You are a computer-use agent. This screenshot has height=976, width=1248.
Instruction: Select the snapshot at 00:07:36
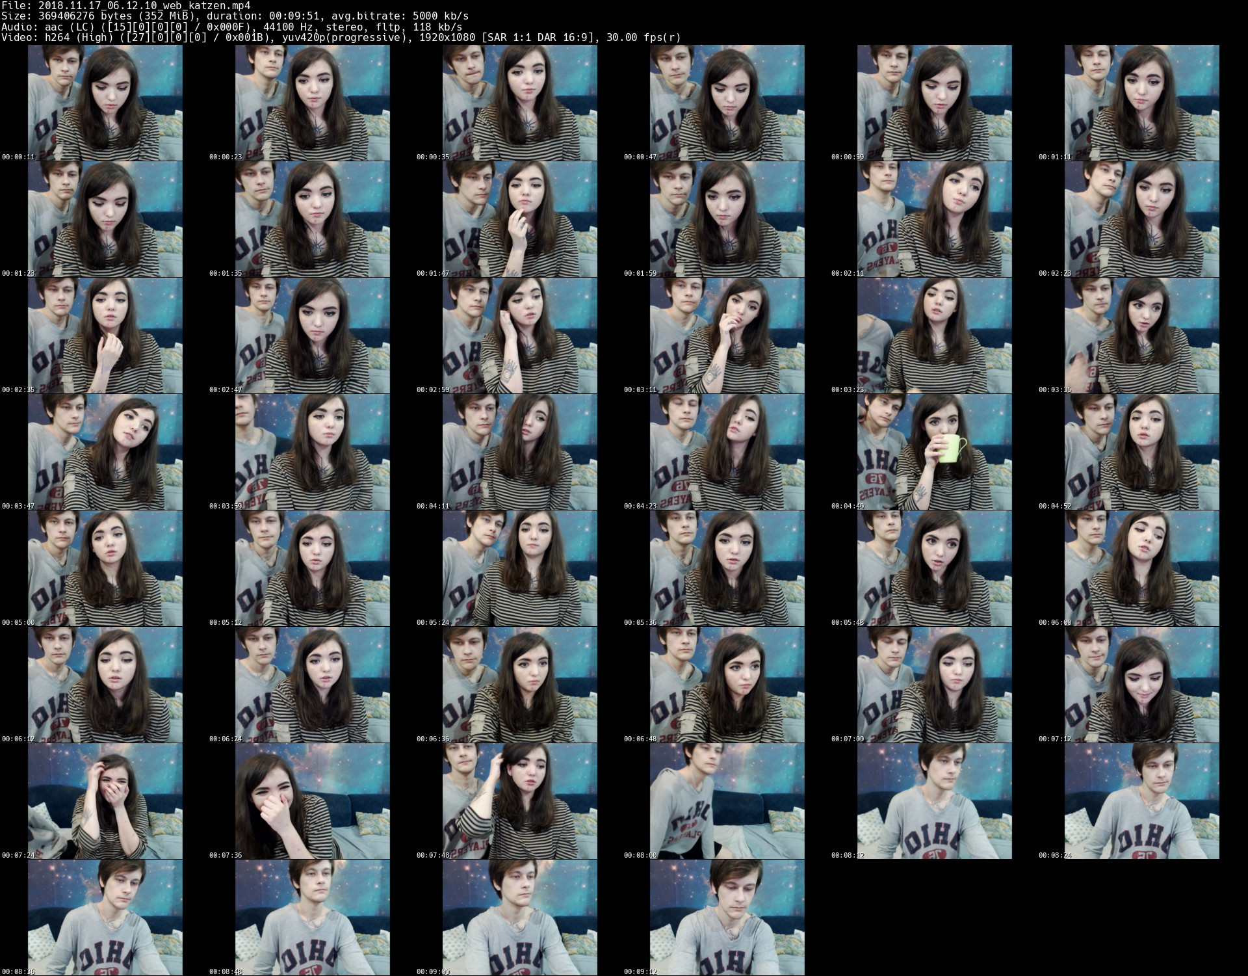(x=312, y=801)
